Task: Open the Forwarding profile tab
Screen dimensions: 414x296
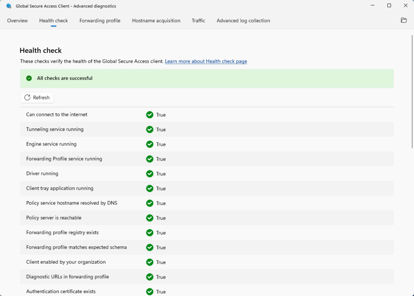Action: pos(100,21)
